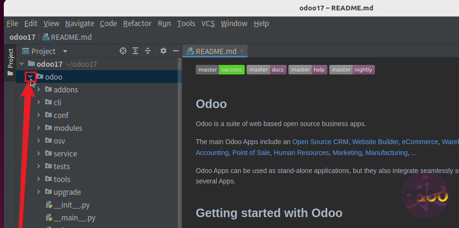
Task: Open the Edit menu
Action: click(x=31, y=23)
